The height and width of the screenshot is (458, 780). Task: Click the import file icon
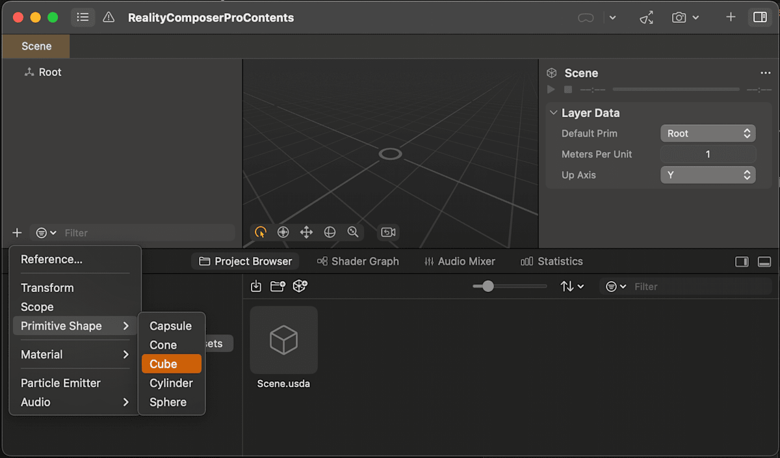click(x=256, y=286)
